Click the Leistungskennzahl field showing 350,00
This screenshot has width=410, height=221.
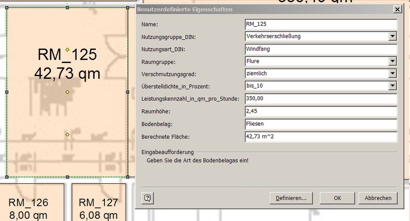tap(320, 99)
